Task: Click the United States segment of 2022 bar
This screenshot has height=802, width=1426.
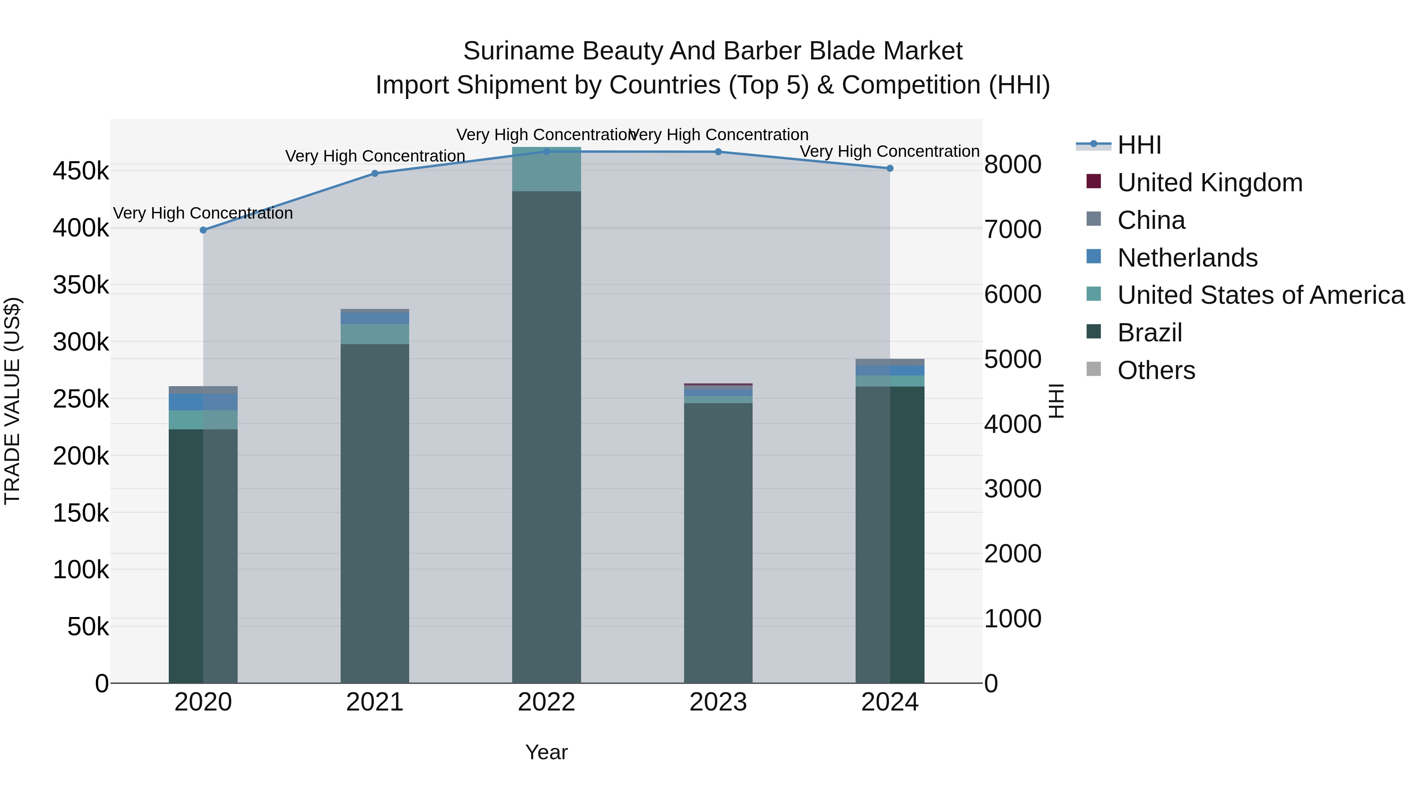Action: 546,170
